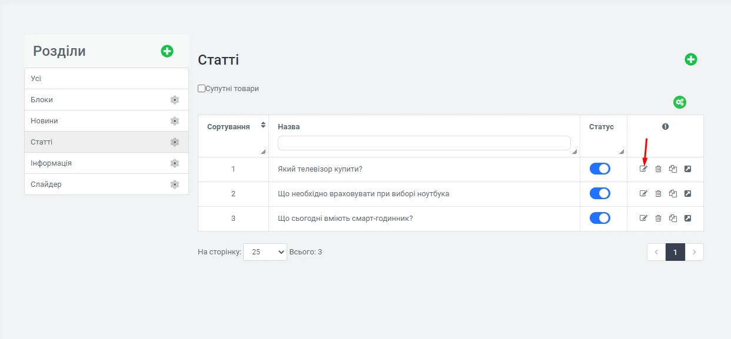Viewport: 731px width, 339px height.
Task: Click the info exclamation icon in table header
Action: coord(665,126)
